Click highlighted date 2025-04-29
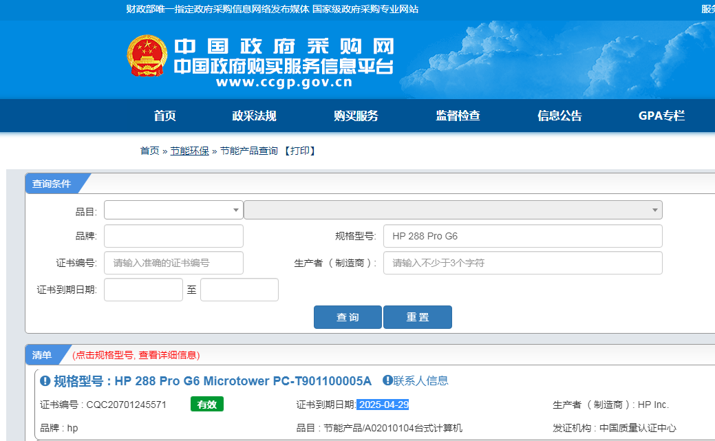Viewport: 715px width, 441px height. tap(383, 405)
